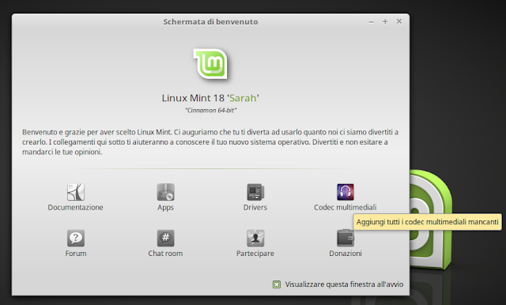Open the Drivers manager icon
Screen dimensions: 506x305
tap(255, 192)
